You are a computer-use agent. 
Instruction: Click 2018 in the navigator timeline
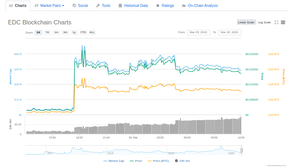click(110, 153)
